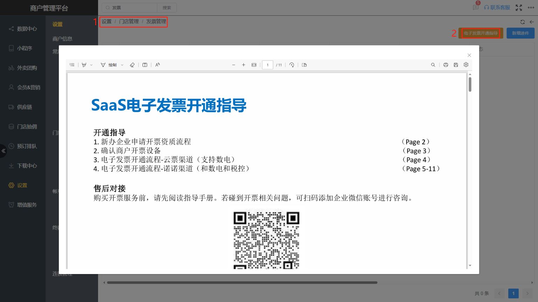
Task: Click the QR code image
Action: click(x=266, y=240)
